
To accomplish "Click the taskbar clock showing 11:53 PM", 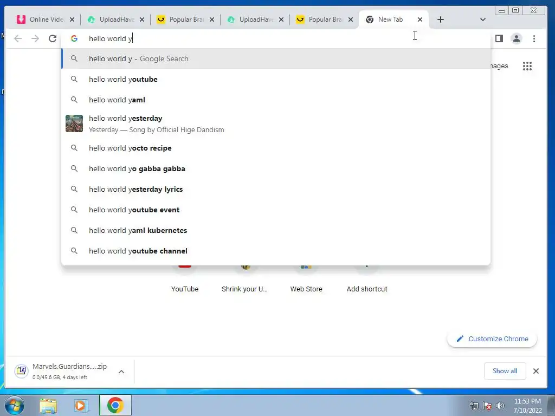I will pos(527,406).
